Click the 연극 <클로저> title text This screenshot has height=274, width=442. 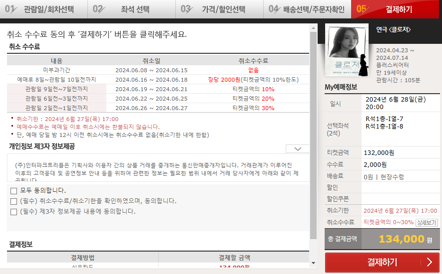(x=393, y=29)
